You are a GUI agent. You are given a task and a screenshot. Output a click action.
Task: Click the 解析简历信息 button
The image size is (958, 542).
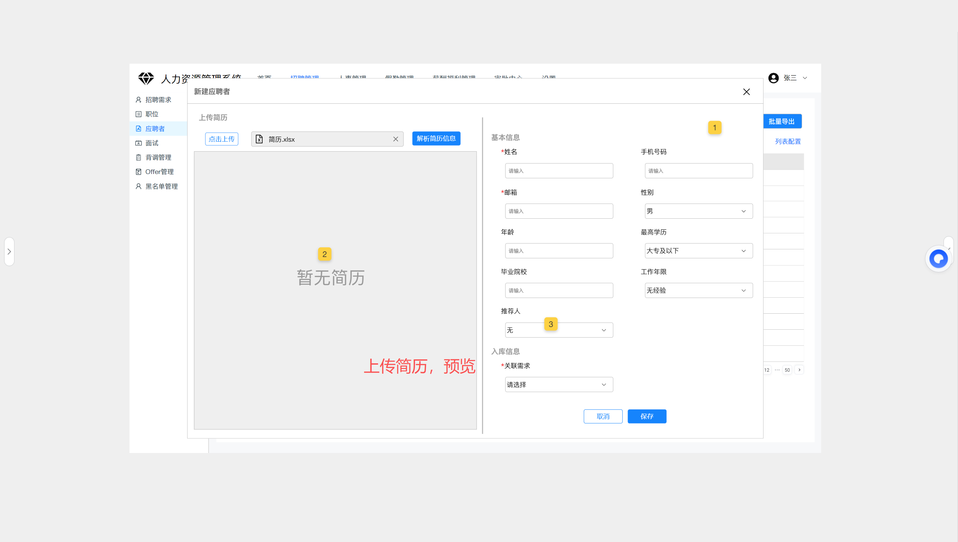[436, 138]
